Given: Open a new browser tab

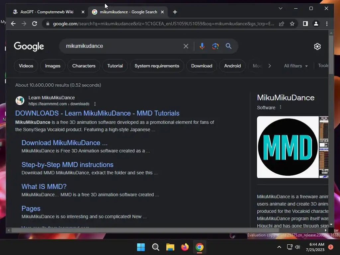Looking at the screenshot, I should [x=175, y=12].
